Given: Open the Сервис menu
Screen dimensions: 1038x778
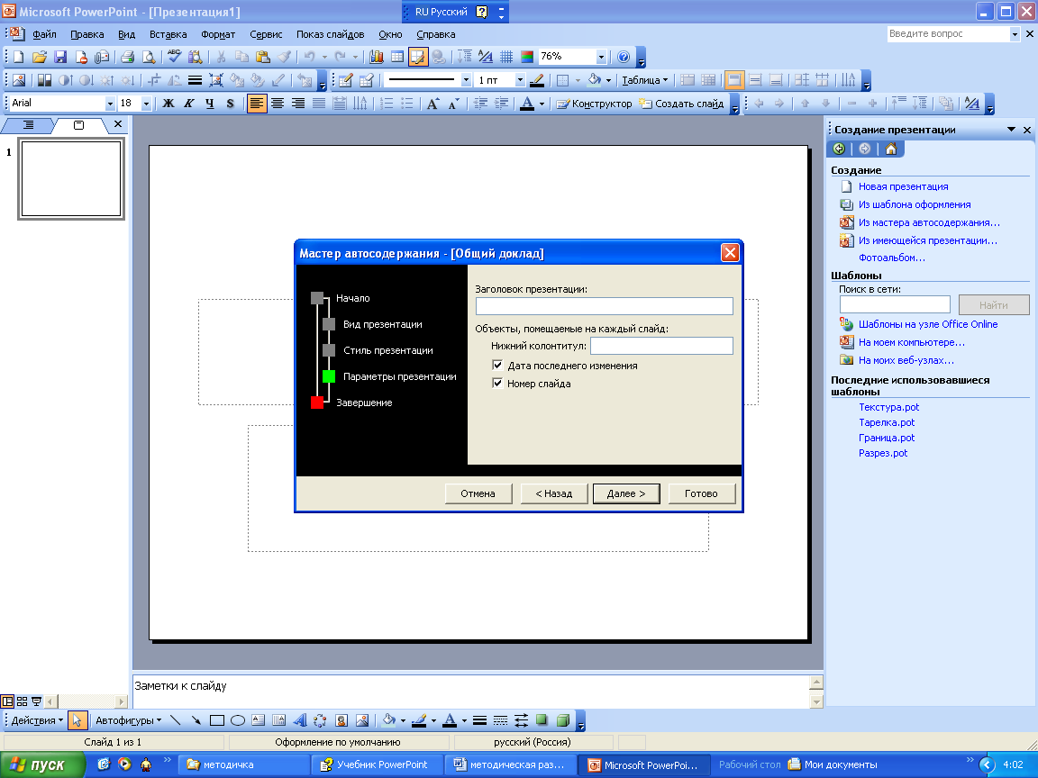Looking at the screenshot, I should (x=266, y=34).
